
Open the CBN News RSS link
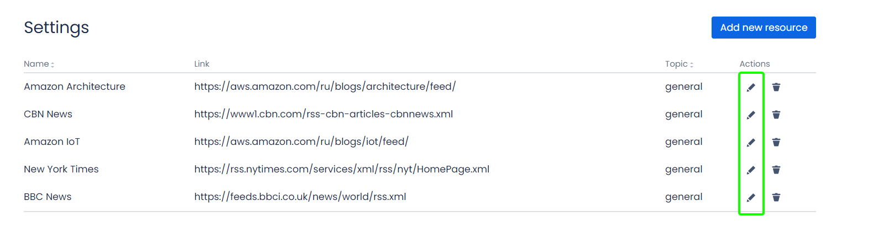click(x=323, y=114)
